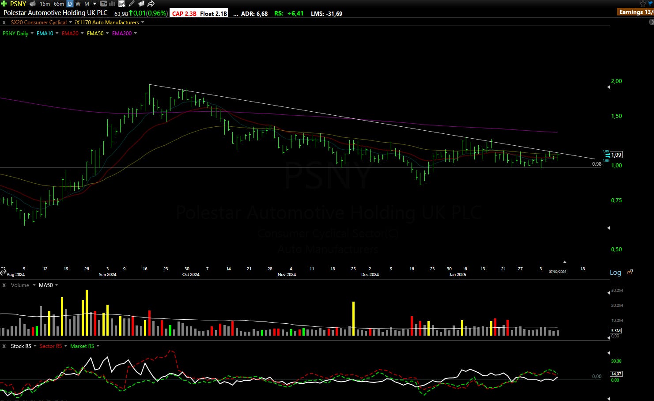
Task: Click the share arrow icon
Action: [x=151, y=4]
